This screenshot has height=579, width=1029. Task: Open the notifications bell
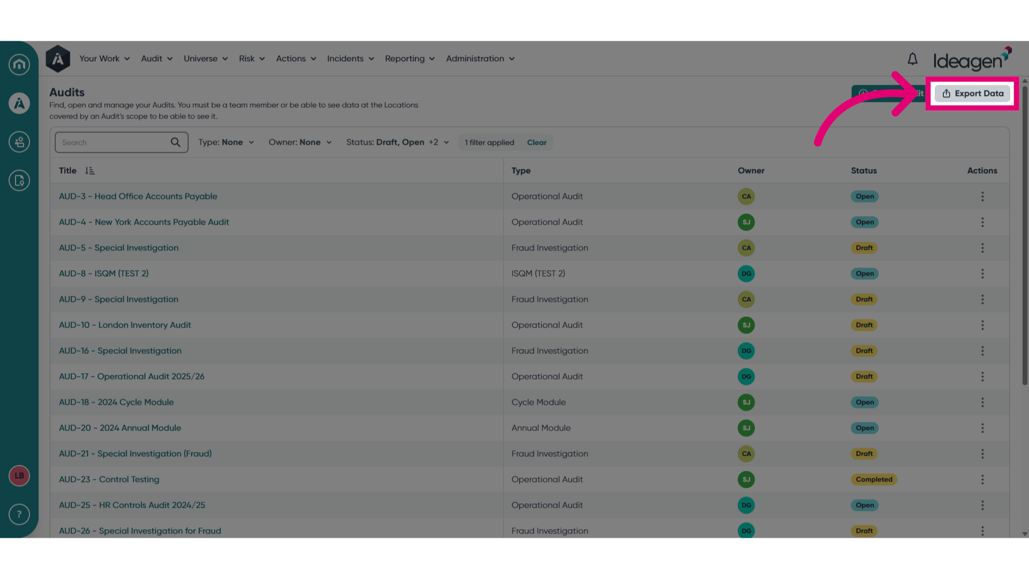click(913, 59)
